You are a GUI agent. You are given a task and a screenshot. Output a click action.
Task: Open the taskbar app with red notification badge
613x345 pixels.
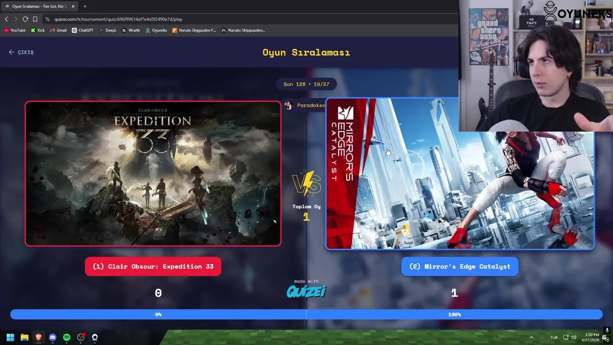81,337
